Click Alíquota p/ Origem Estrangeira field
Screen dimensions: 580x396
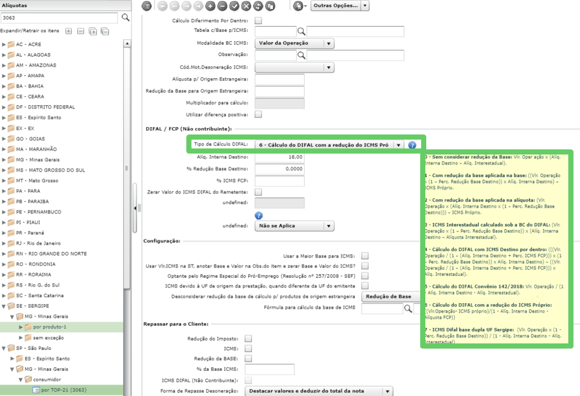[280, 80]
